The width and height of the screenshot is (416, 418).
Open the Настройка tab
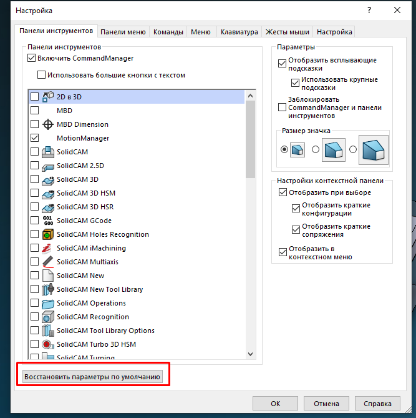click(x=334, y=32)
